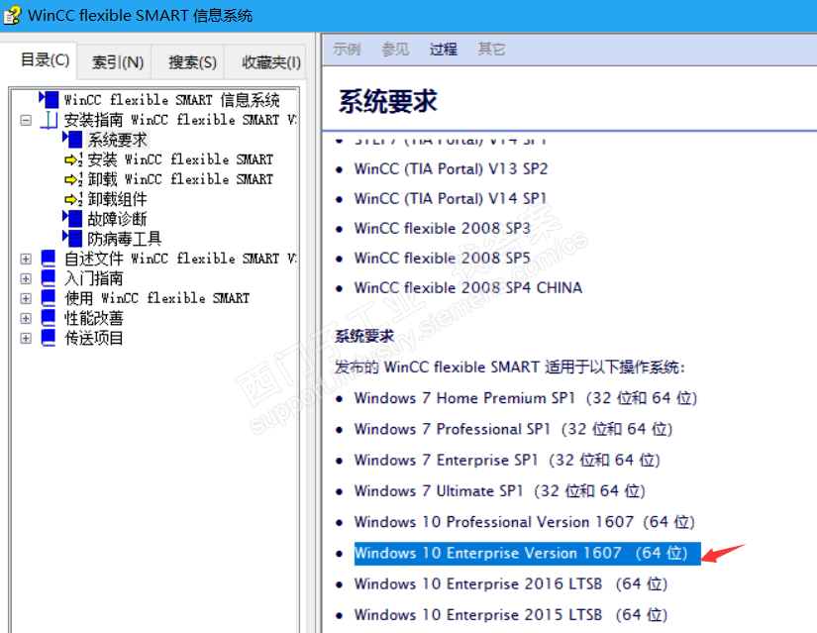The image size is (817, 633).
Task: Expand the 入门指南 tree node
Action: coord(26,278)
